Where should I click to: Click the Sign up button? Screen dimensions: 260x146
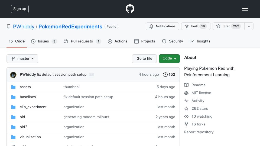pos(20,9)
